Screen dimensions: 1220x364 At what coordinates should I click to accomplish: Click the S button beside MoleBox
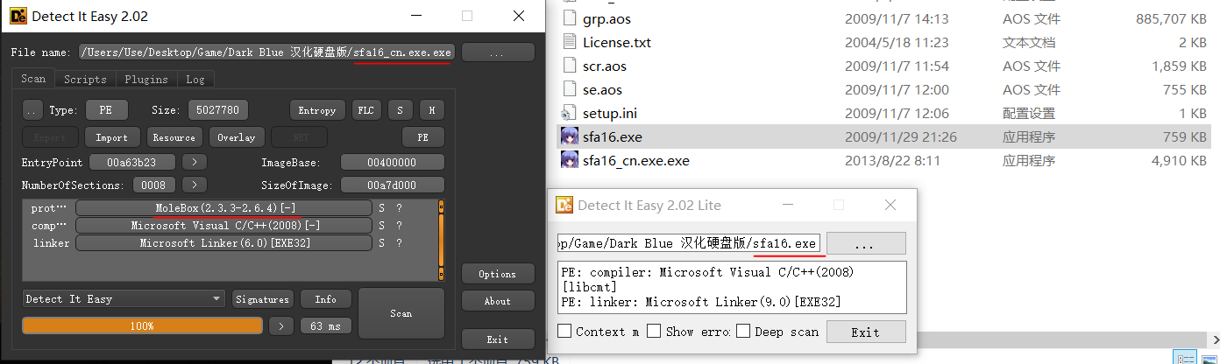381,208
